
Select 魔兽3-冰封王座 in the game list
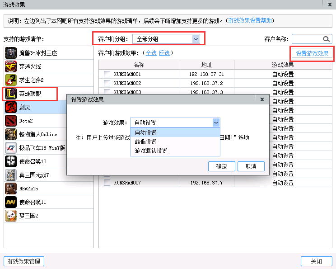pos(49,53)
